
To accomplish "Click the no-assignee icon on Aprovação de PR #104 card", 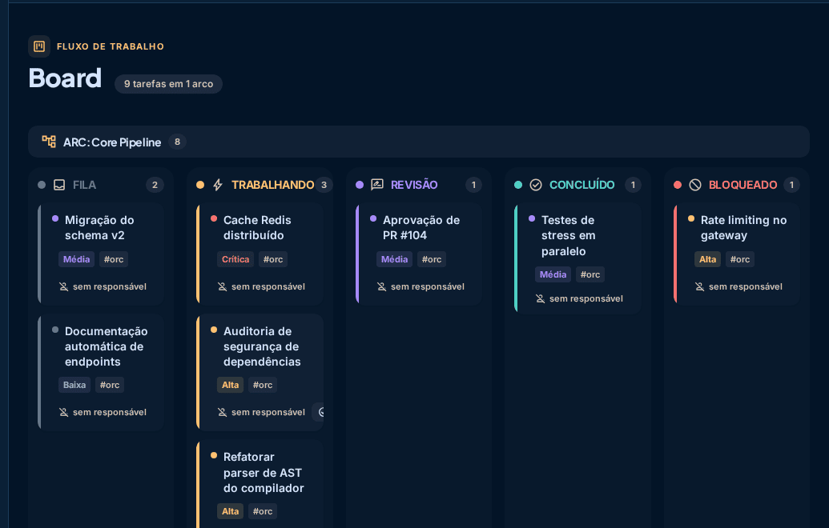I will 381,286.
